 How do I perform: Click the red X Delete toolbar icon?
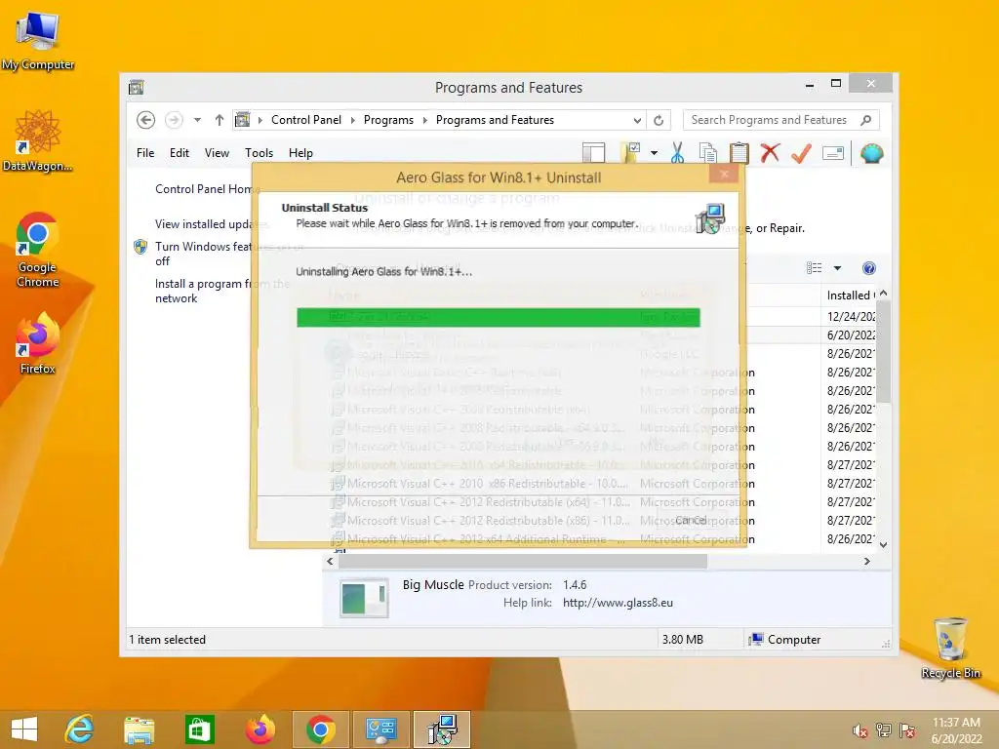click(x=771, y=153)
